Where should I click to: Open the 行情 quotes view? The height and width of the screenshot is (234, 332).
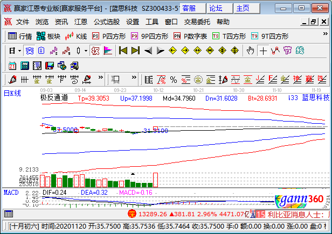point(20,37)
